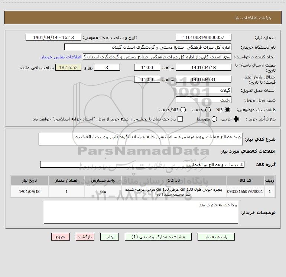Viewport: 286px width, 277px height.
Task: Click the جزئیات اطلاعات نیاز header title
Action: [x=253, y=18]
